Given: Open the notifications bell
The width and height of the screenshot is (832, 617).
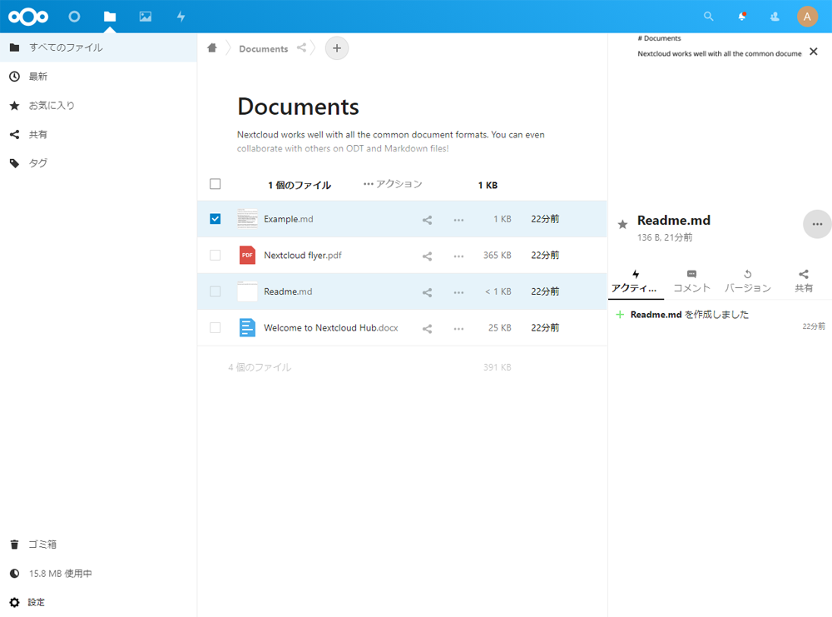Looking at the screenshot, I should click(742, 17).
